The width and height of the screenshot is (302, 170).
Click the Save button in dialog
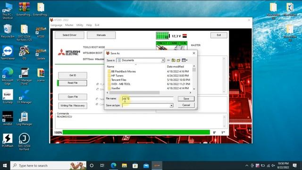pyautogui.click(x=186, y=99)
